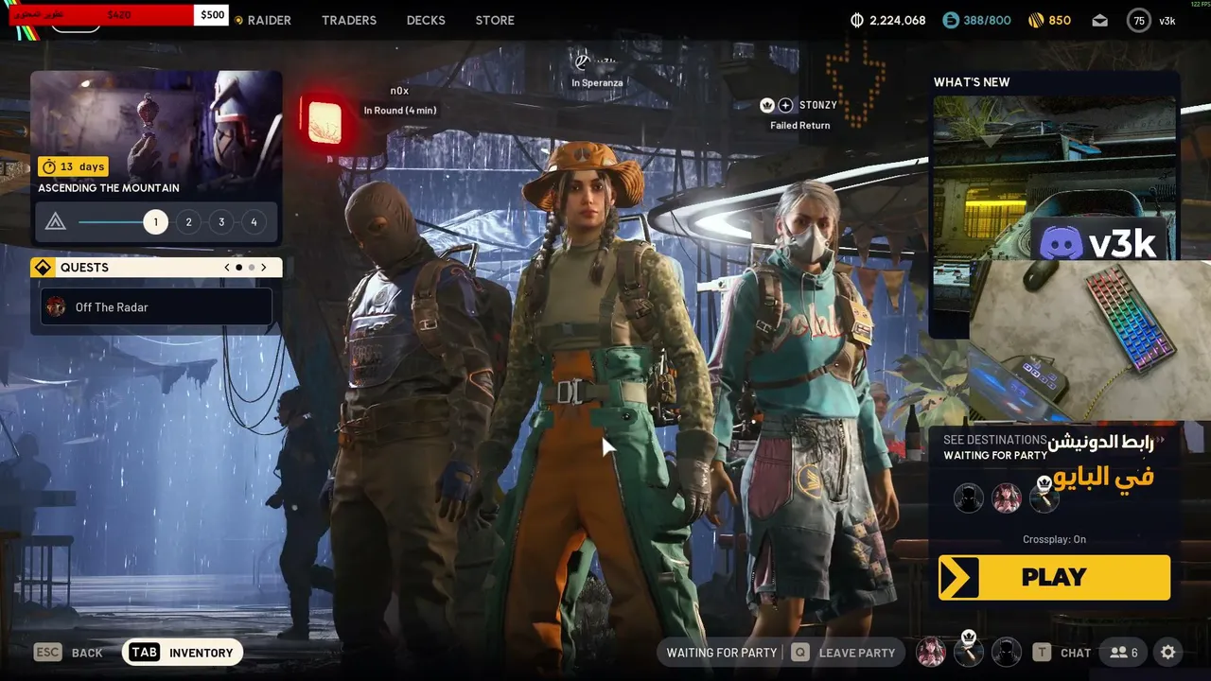Image resolution: width=1211 pixels, height=681 pixels.
Task: Open See Destinations
Action: (x=994, y=440)
